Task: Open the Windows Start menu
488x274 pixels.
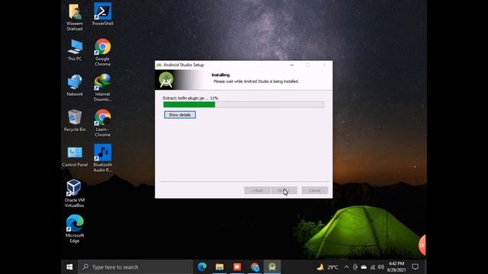Action: coord(69,267)
